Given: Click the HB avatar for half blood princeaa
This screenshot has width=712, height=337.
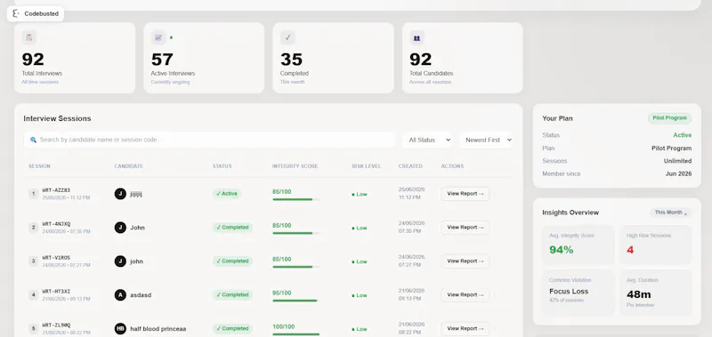Looking at the screenshot, I should 120,328.
